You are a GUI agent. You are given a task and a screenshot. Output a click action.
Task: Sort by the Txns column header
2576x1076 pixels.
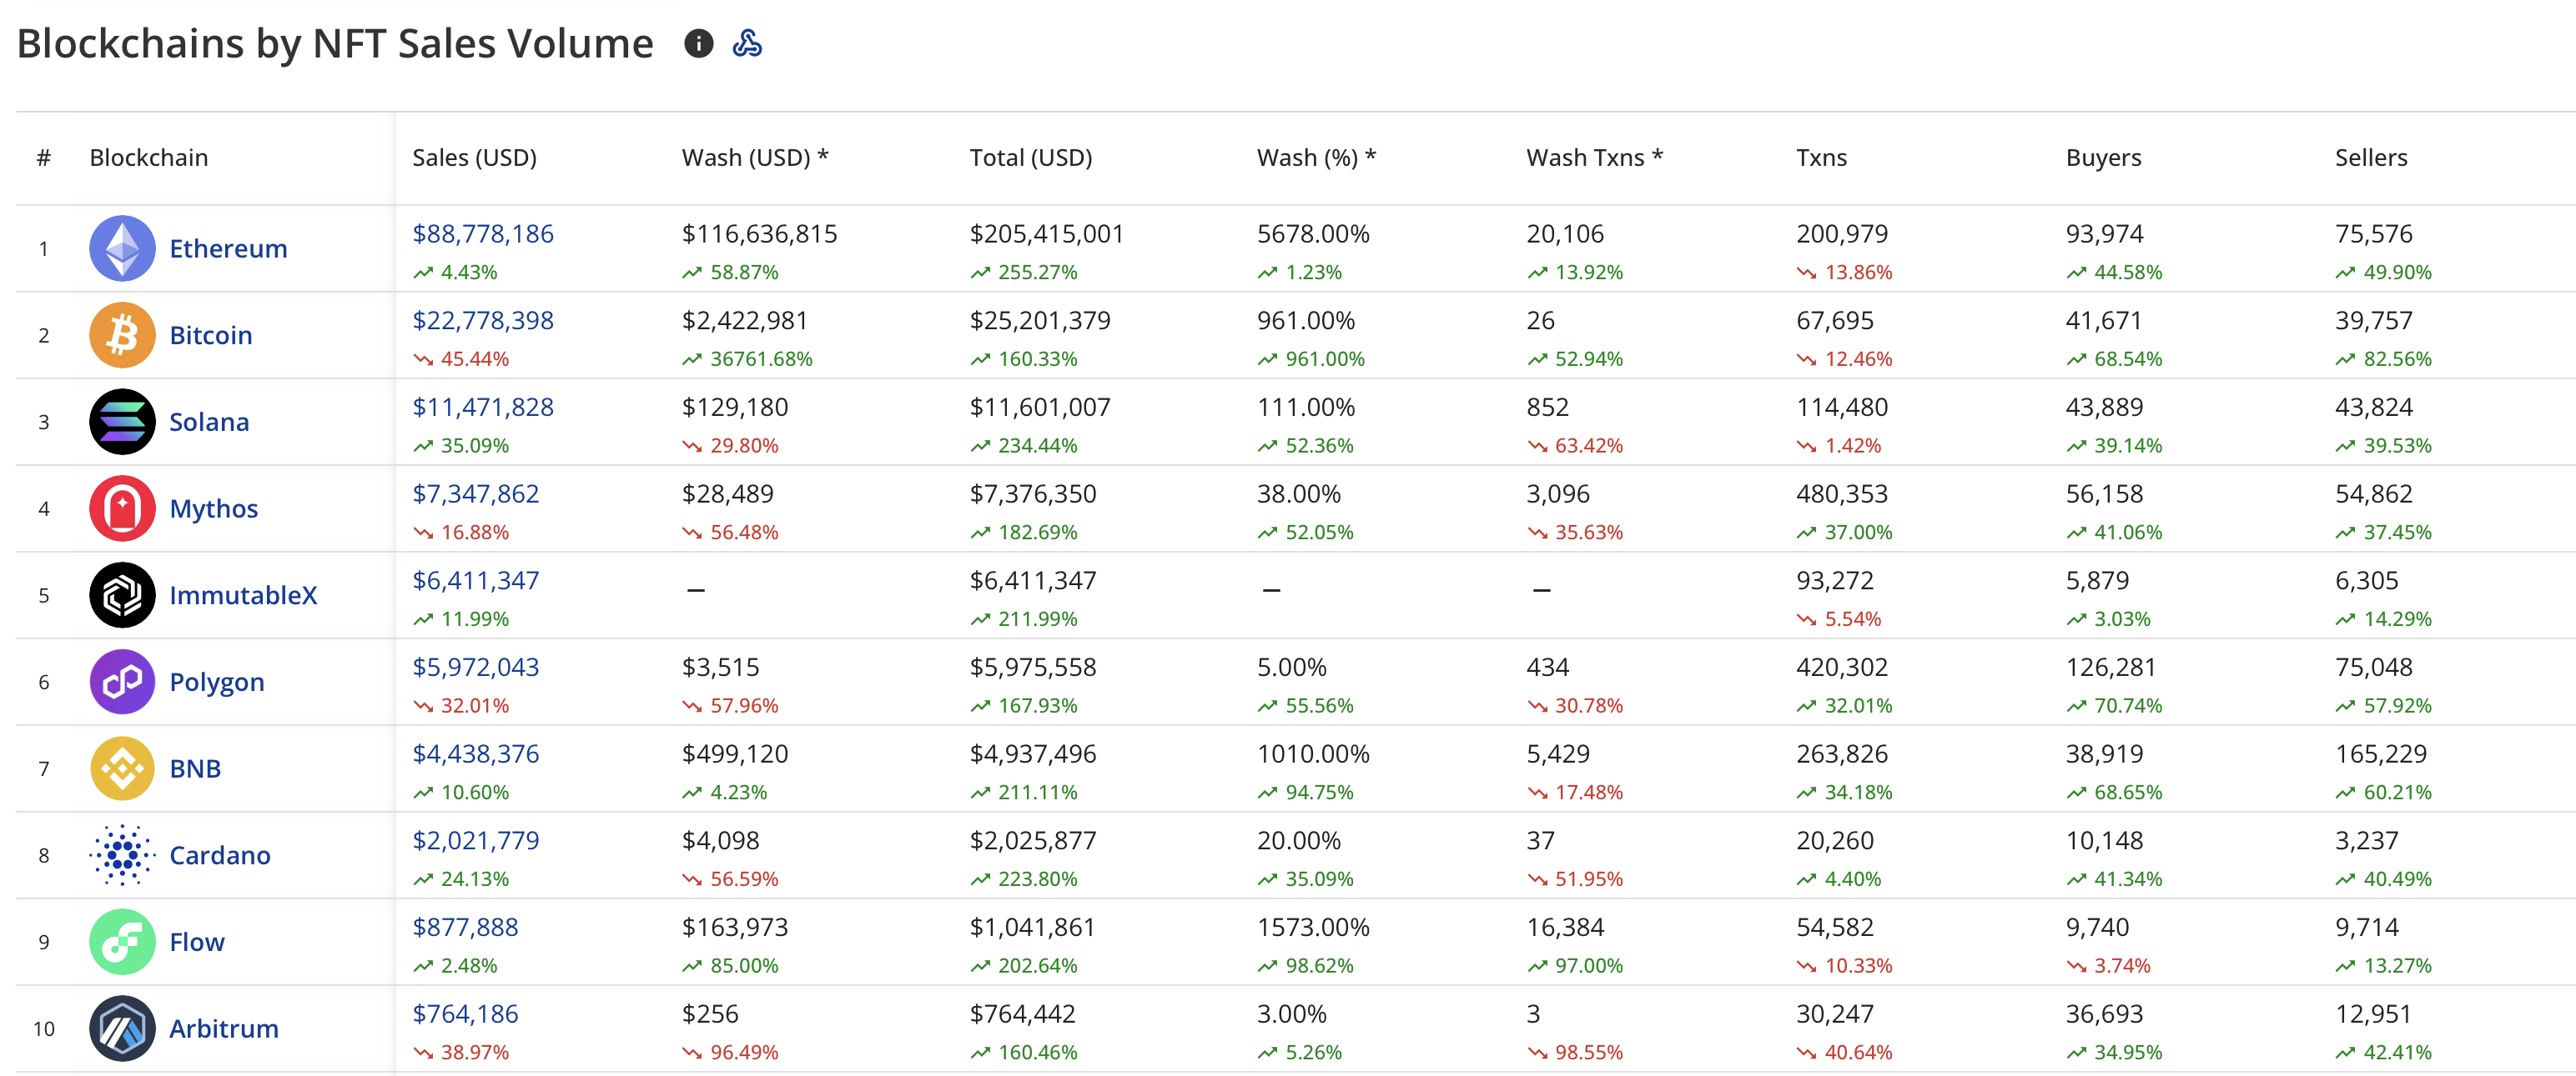coord(1821,158)
